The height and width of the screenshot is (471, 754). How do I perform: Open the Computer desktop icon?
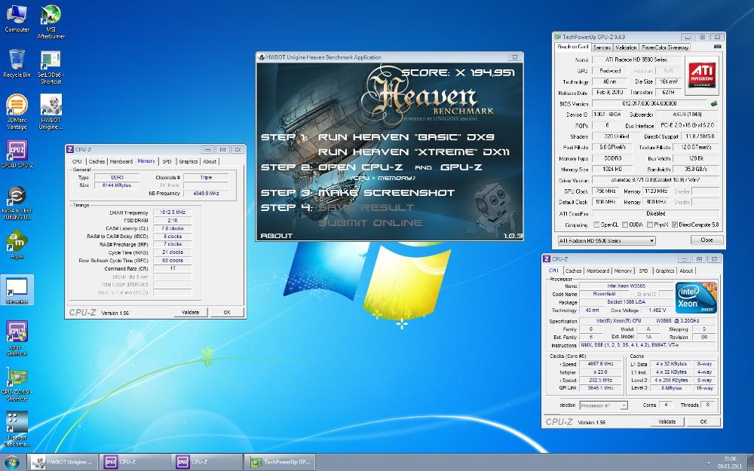click(x=17, y=18)
